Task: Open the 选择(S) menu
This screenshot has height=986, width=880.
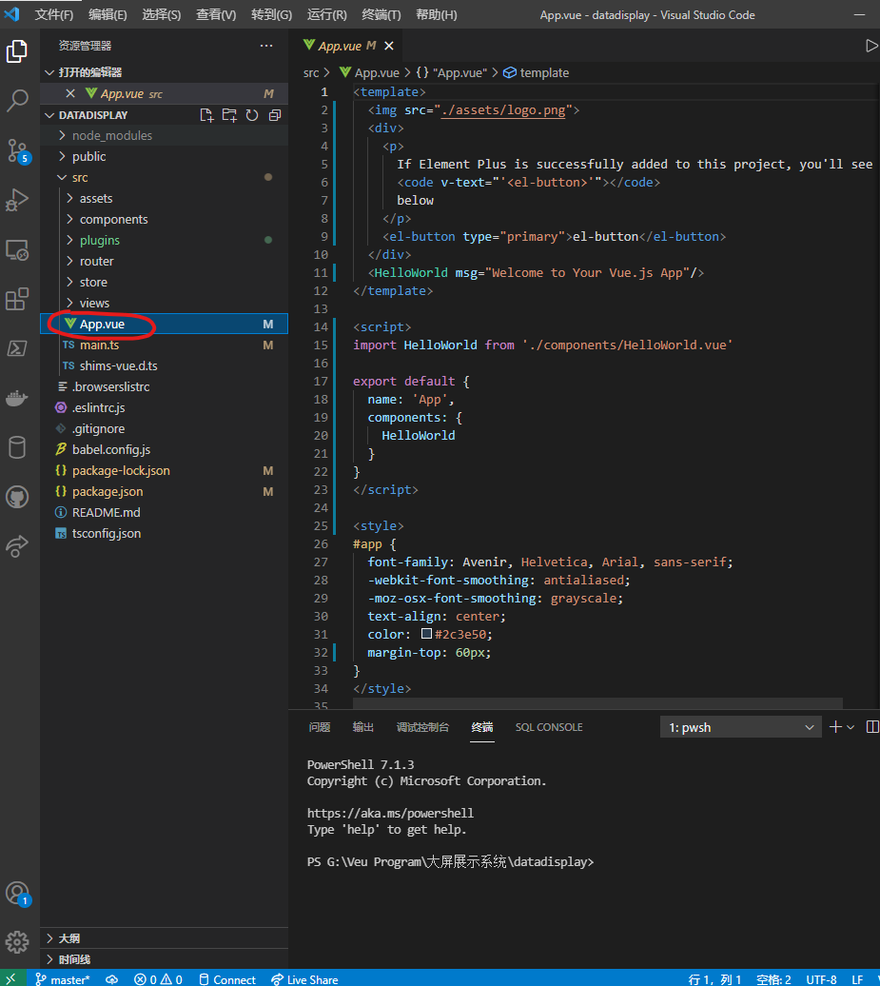Action: 162,14
